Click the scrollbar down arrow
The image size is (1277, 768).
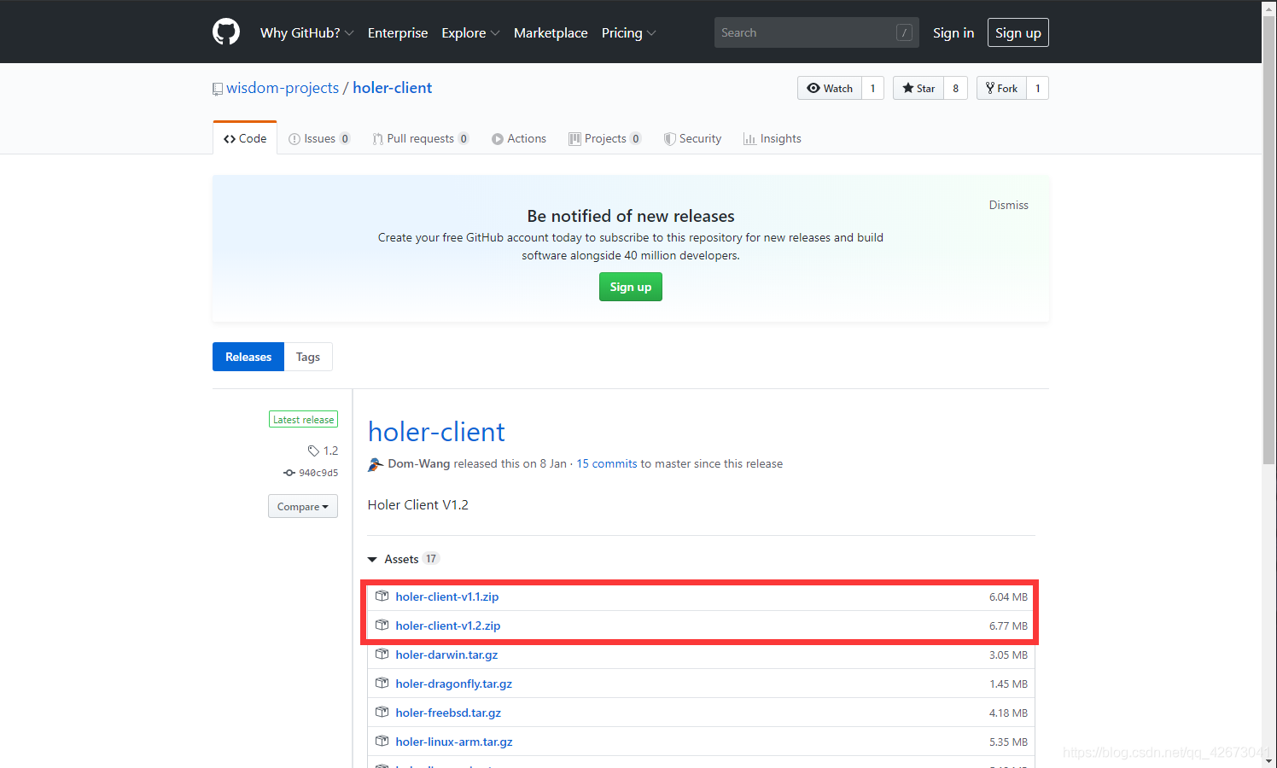[x=1269, y=760]
